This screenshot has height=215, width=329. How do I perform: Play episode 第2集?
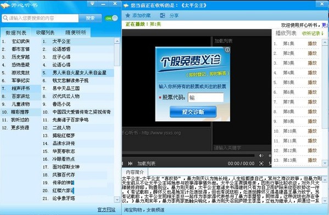(x=312, y=53)
